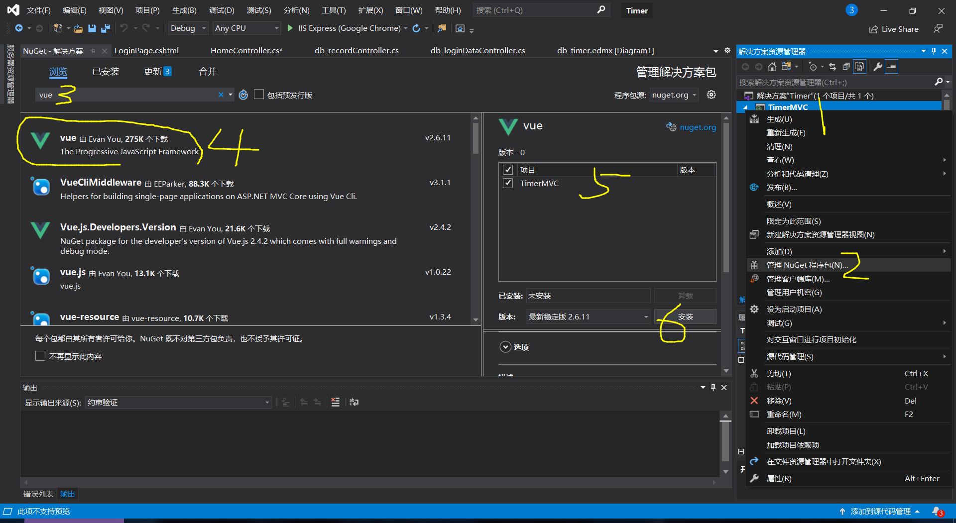Expand the Options section in package details
The image size is (956, 523).
(505, 347)
